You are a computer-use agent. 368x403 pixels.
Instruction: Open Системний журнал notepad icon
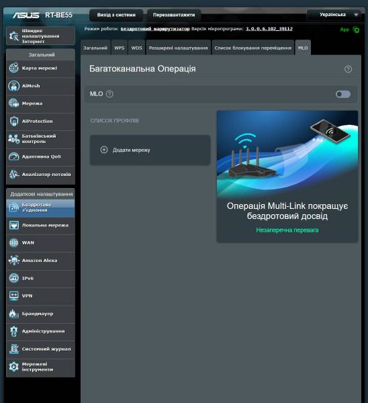(x=14, y=349)
